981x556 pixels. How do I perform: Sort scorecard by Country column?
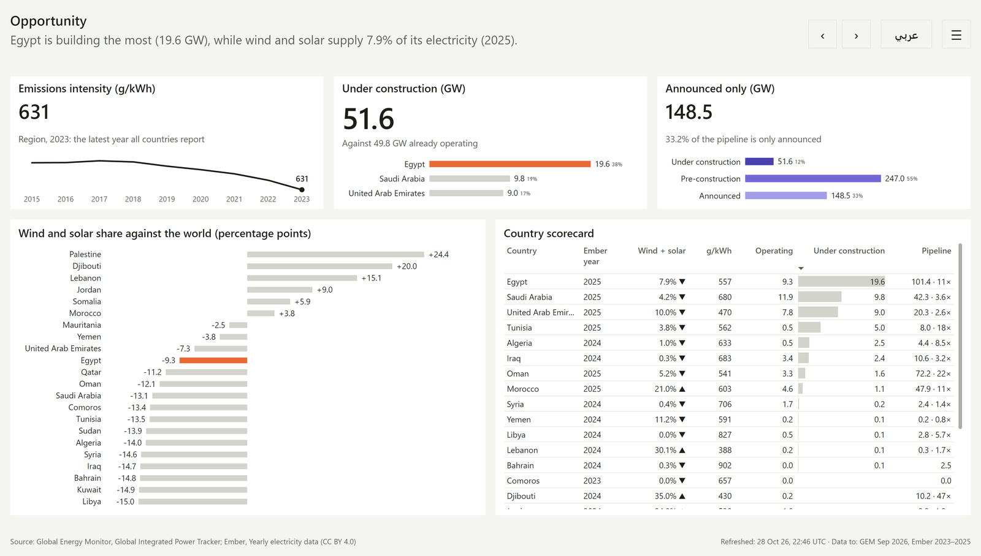522,251
